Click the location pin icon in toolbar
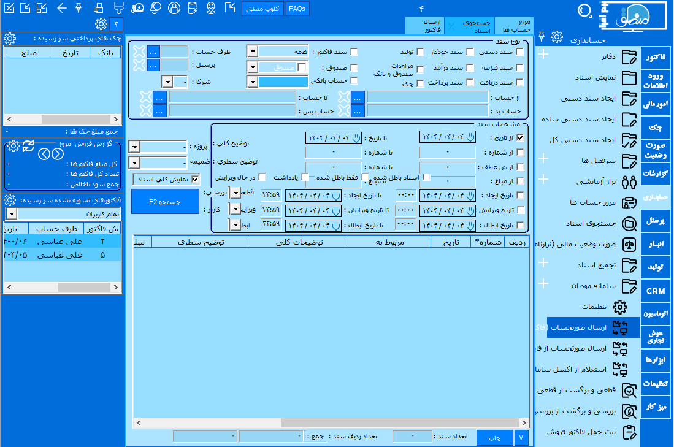The width and height of the screenshot is (674, 447). click(x=210, y=8)
